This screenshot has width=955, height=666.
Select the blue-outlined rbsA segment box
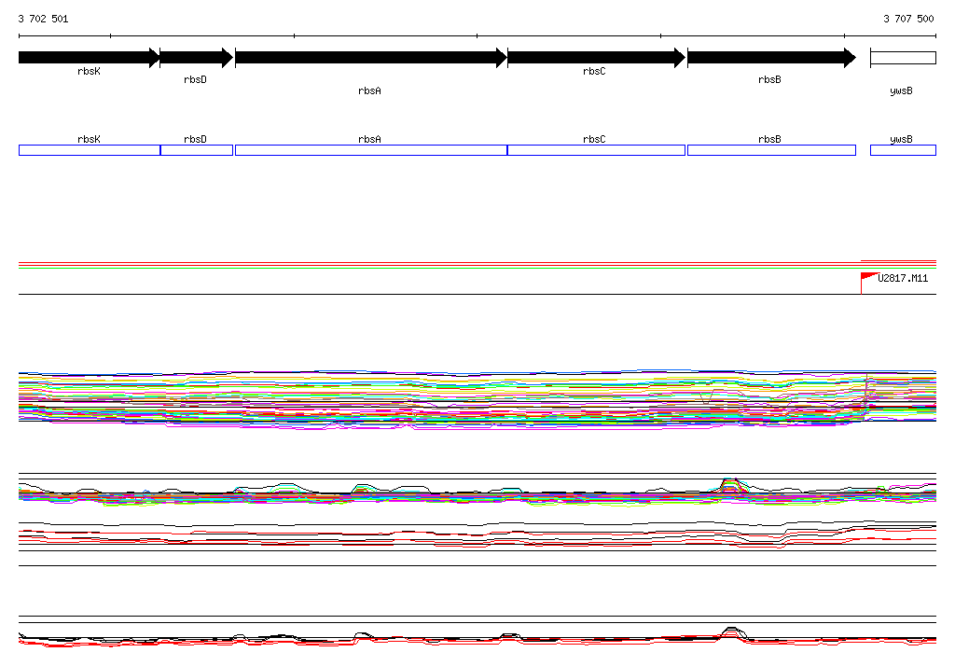(x=370, y=150)
